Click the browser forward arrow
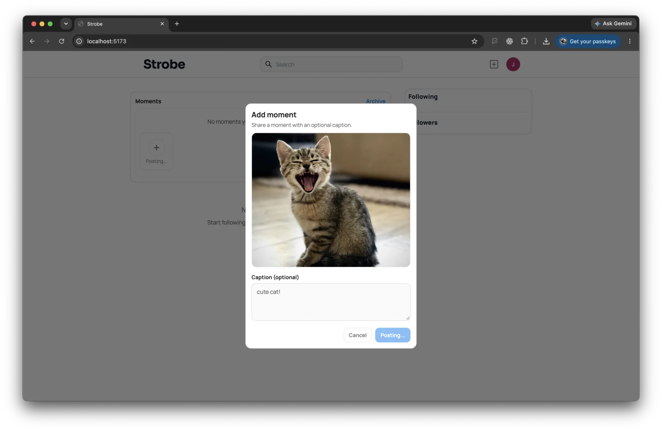 [x=47, y=41]
